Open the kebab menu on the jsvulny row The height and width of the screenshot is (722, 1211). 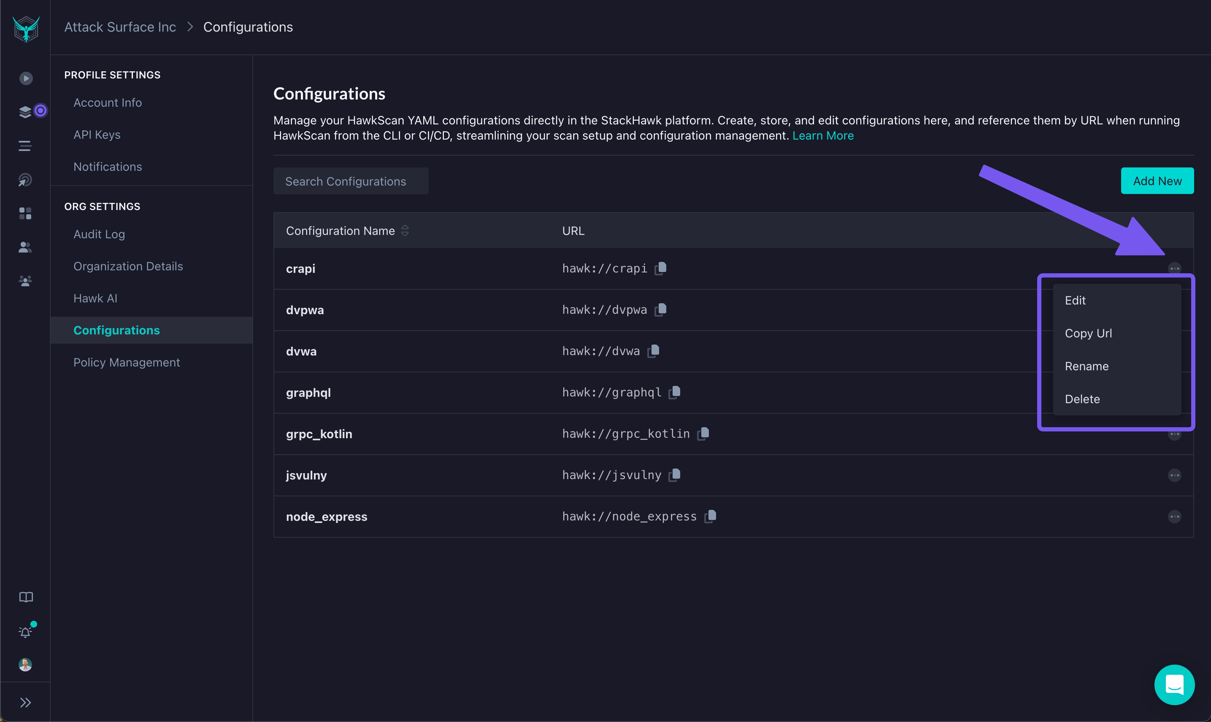[1175, 475]
